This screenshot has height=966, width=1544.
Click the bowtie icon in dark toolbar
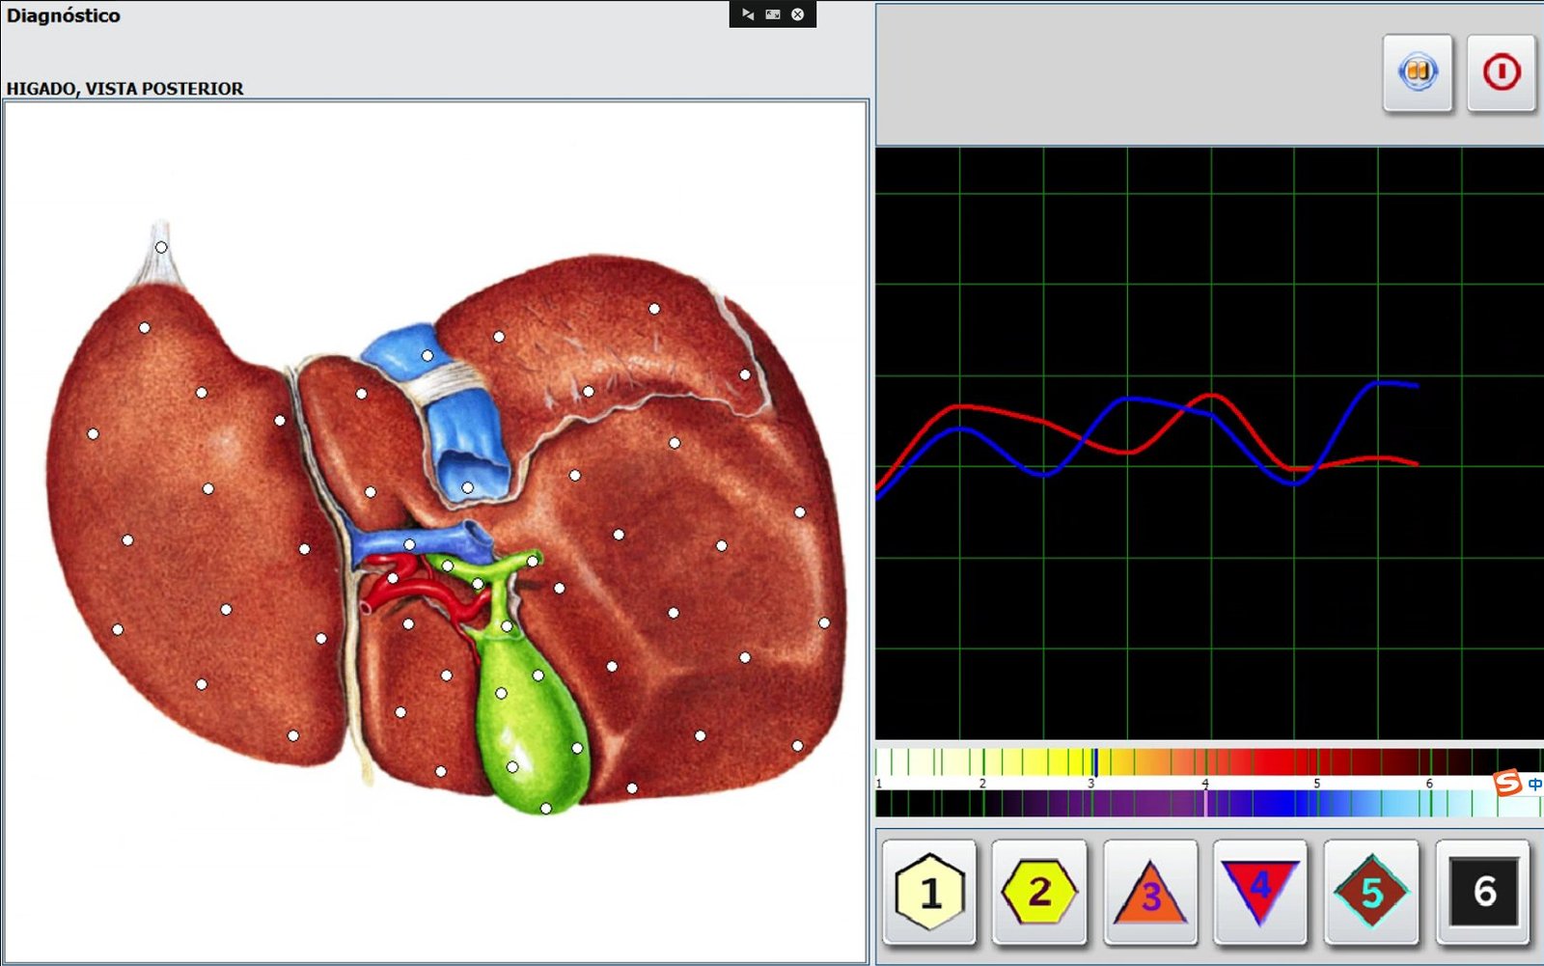click(748, 14)
